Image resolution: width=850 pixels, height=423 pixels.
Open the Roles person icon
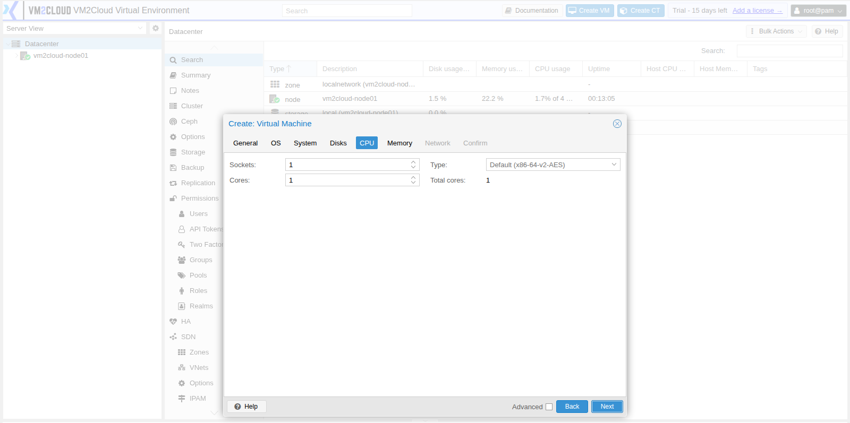click(182, 291)
